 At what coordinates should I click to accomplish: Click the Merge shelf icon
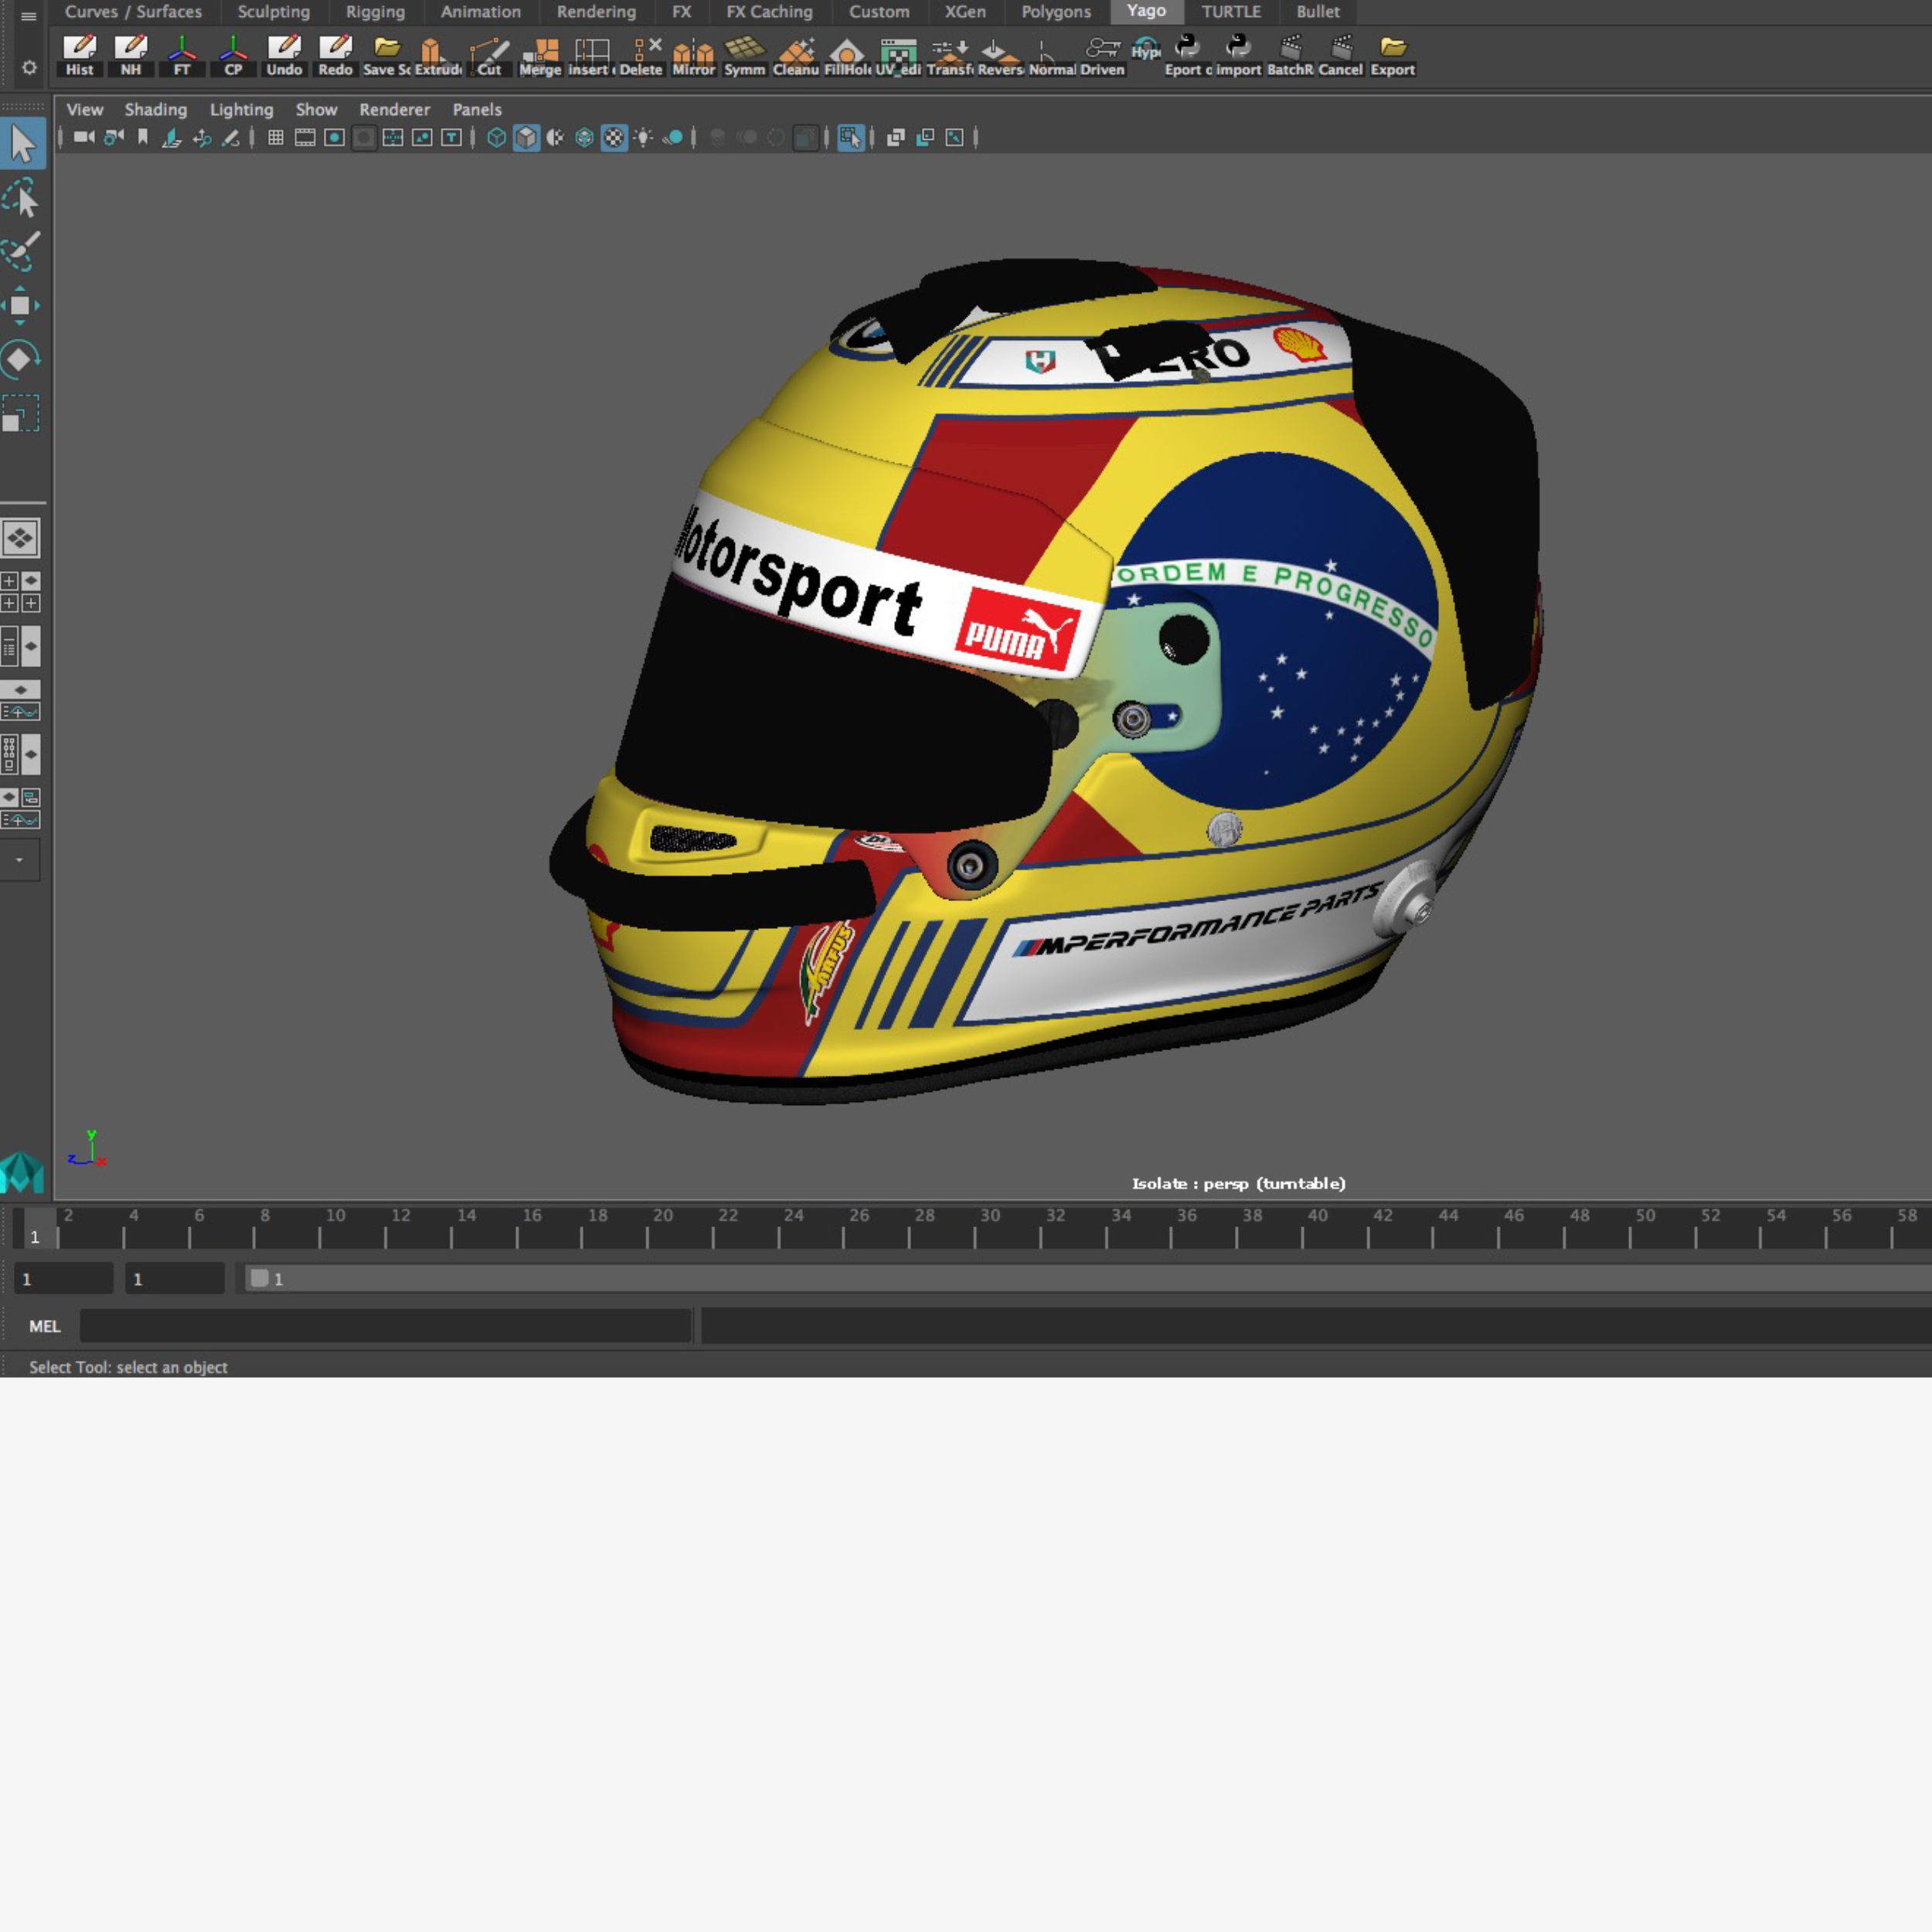(540, 56)
